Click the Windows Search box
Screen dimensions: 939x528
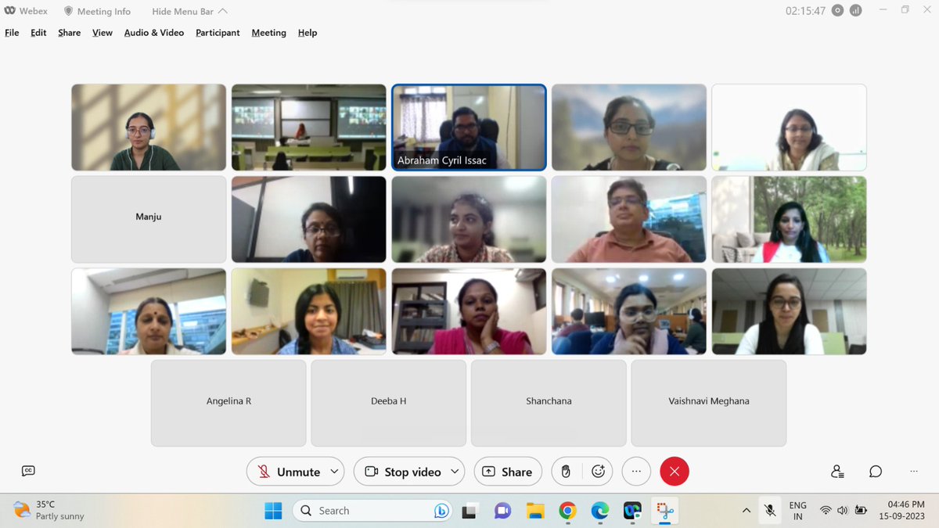click(x=372, y=511)
